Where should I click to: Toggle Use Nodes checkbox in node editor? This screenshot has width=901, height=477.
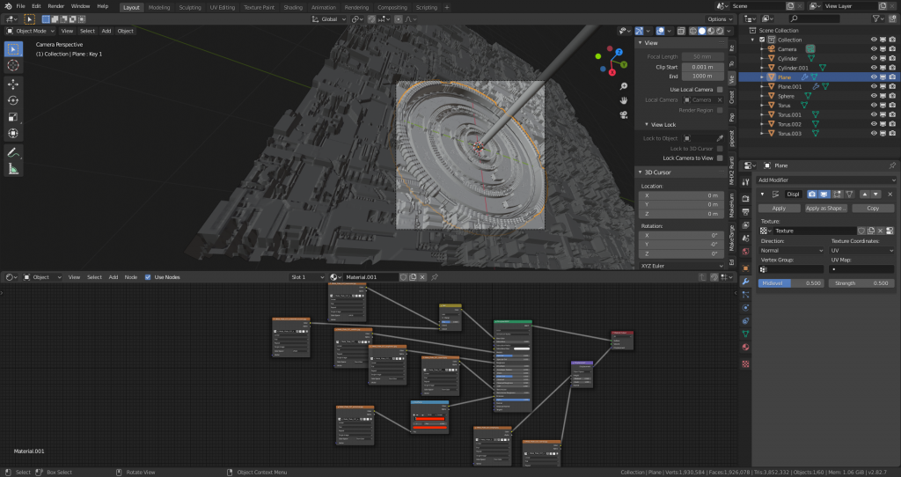click(148, 277)
